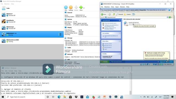Collapse the Otros sitios panel
The width and height of the screenshot is (176, 99).
pos(120,41)
